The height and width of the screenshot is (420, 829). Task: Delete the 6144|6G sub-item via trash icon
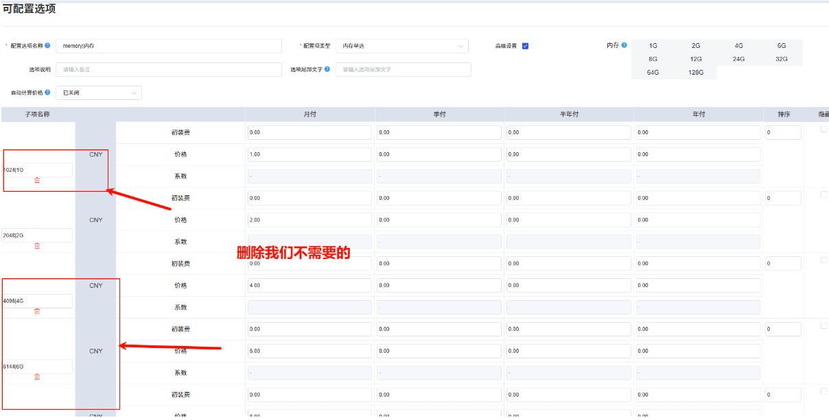tap(36, 376)
